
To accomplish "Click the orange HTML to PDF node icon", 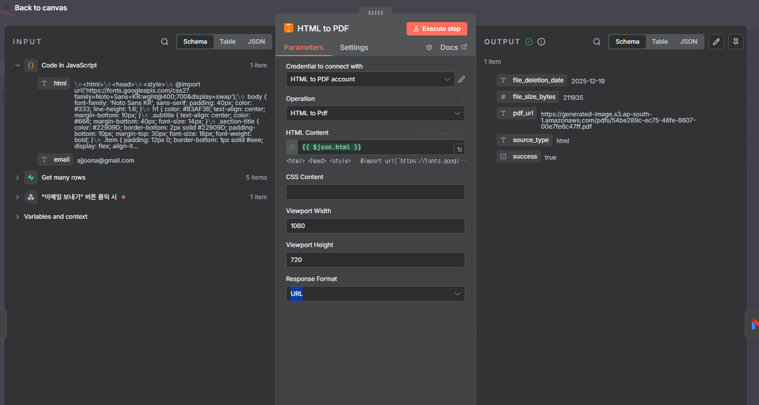I will (289, 28).
